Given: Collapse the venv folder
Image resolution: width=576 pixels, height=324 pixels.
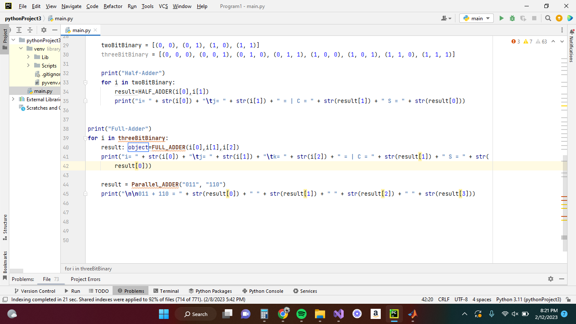Looking at the screenshot, I should point(20,49).
